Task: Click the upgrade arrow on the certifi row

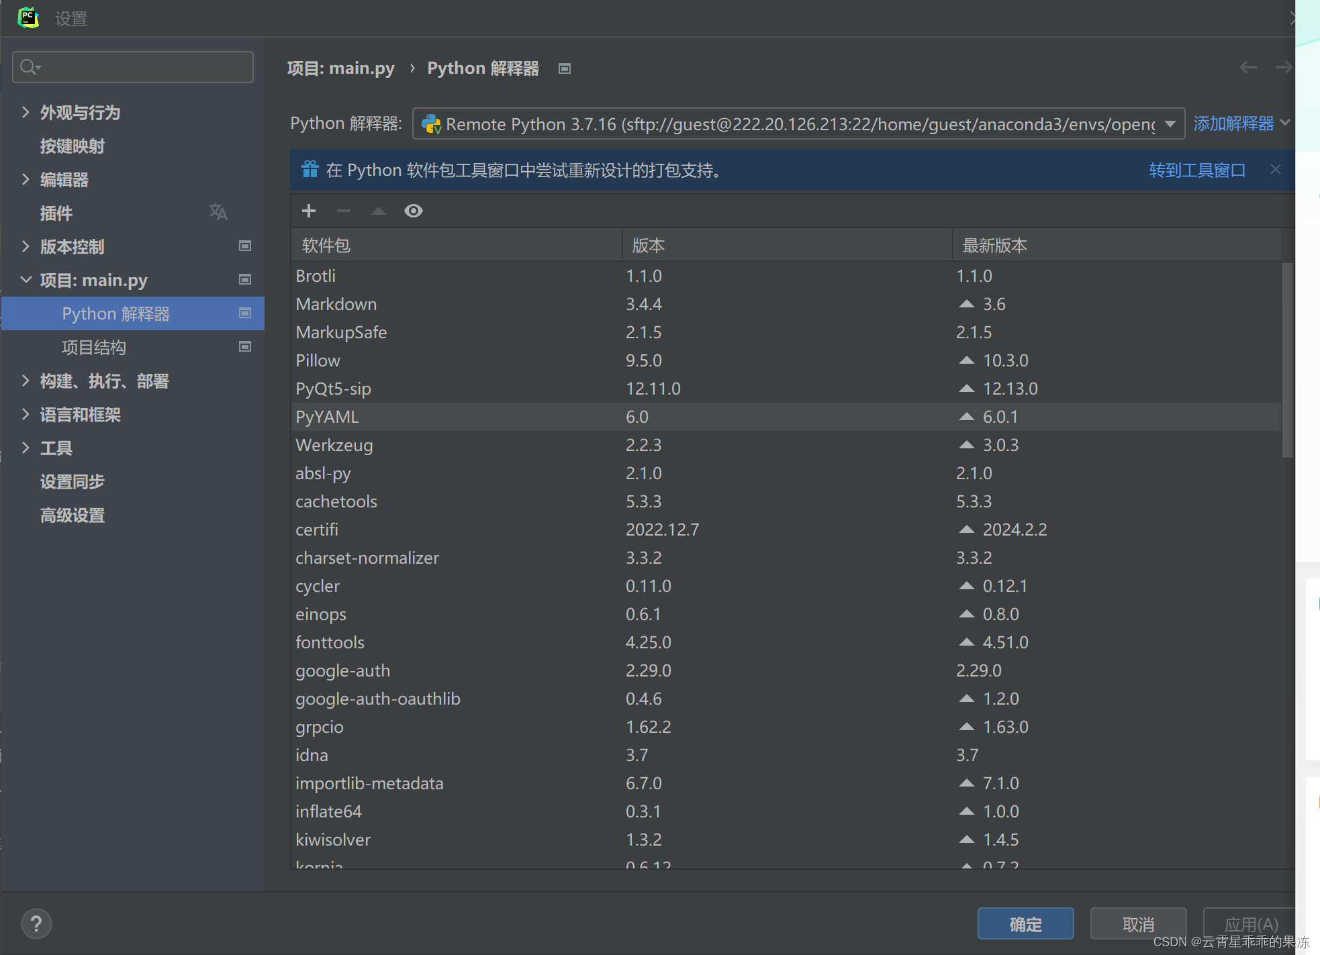Action: click(x=966, y=530)
